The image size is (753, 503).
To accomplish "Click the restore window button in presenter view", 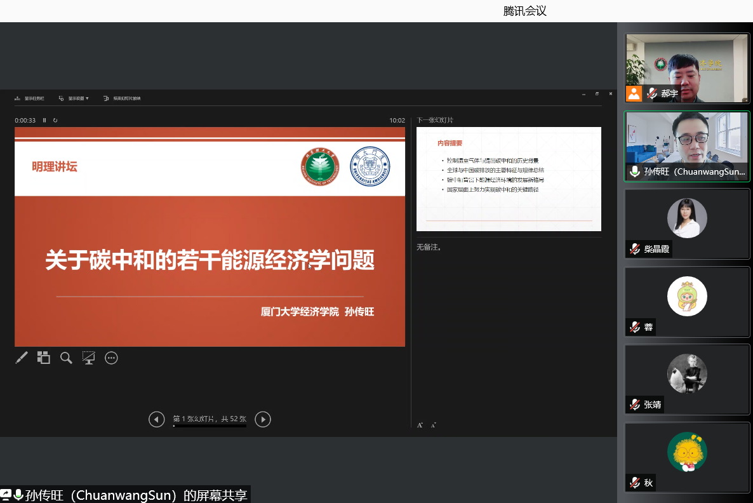I will [597, 94].
